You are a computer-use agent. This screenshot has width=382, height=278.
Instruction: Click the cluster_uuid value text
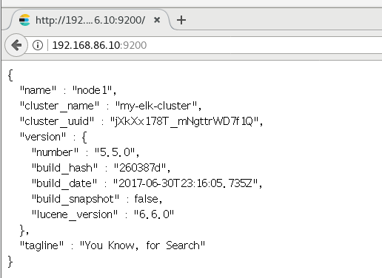[x=187, y=121]
